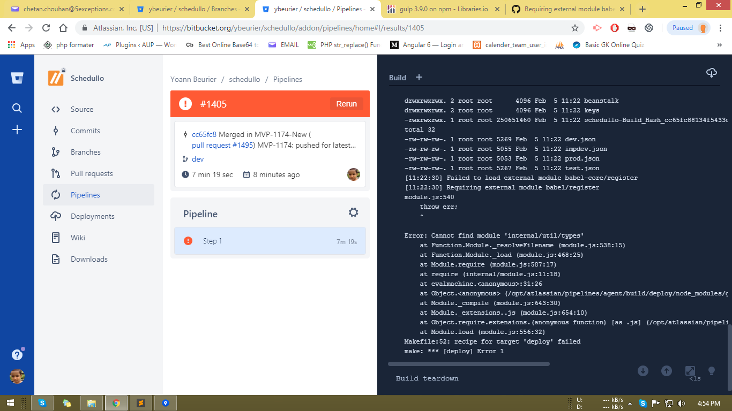732x411 pixels.
Task: Open Windows Start menu
Action: [10, 403]
